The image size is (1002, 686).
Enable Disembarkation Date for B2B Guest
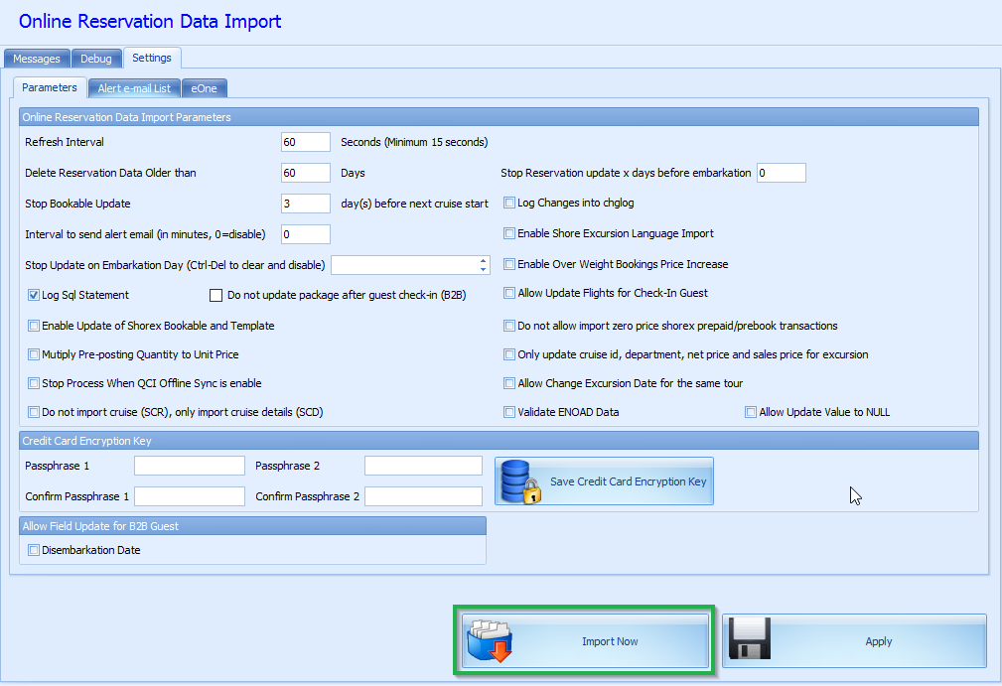pos(33,549)
